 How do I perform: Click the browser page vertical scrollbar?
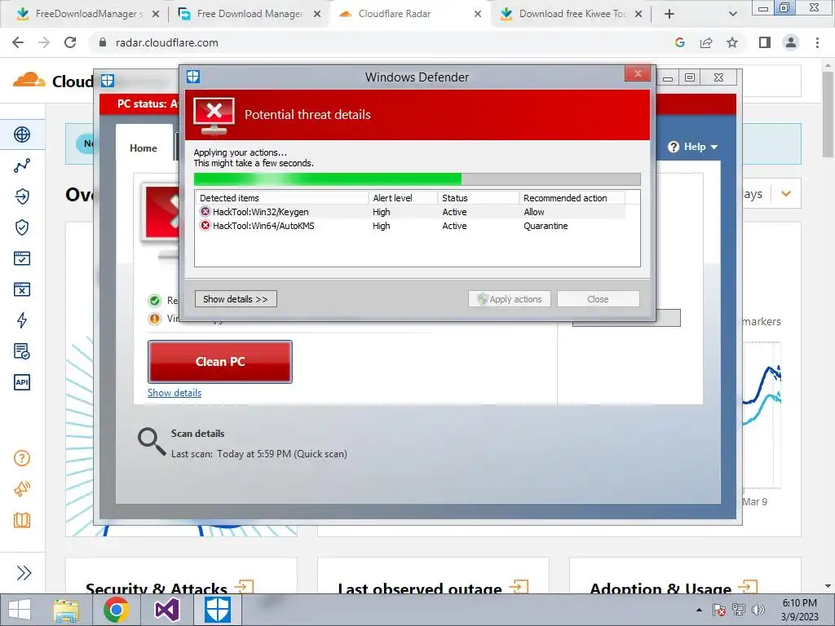click(x=828, y=114)
